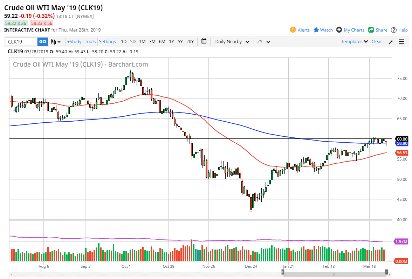Switch chart range to 5D
The width and height of the screenshot is (412, 279).
coord(133,41)
